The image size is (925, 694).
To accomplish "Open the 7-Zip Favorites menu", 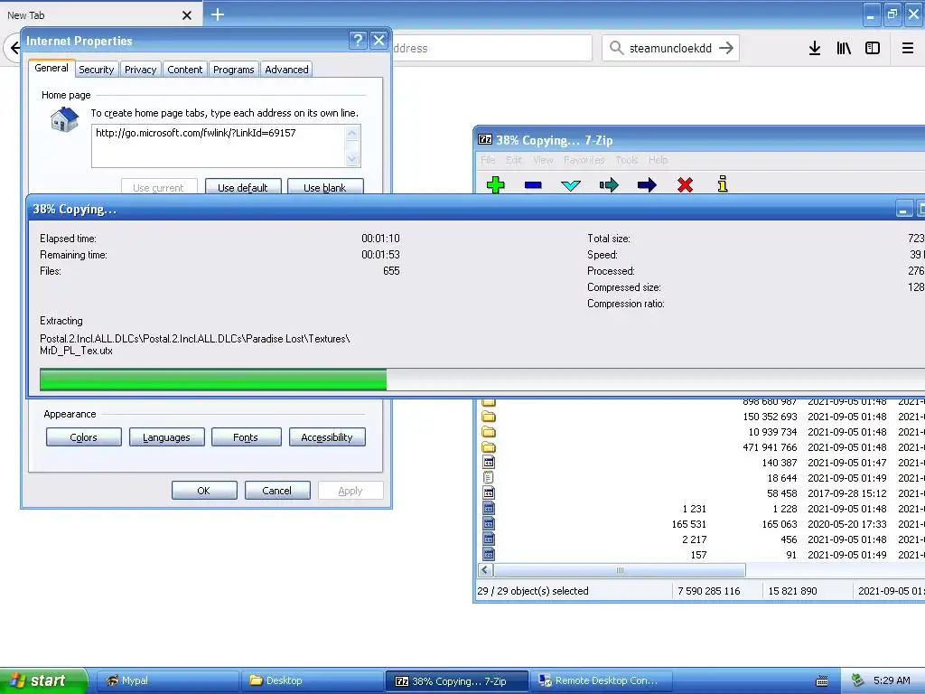I will [x=584, y=160].
